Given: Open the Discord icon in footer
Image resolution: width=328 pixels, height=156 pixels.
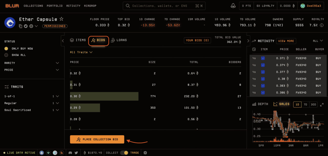Looking at the screenshot, I should click(x=70, y=153).
